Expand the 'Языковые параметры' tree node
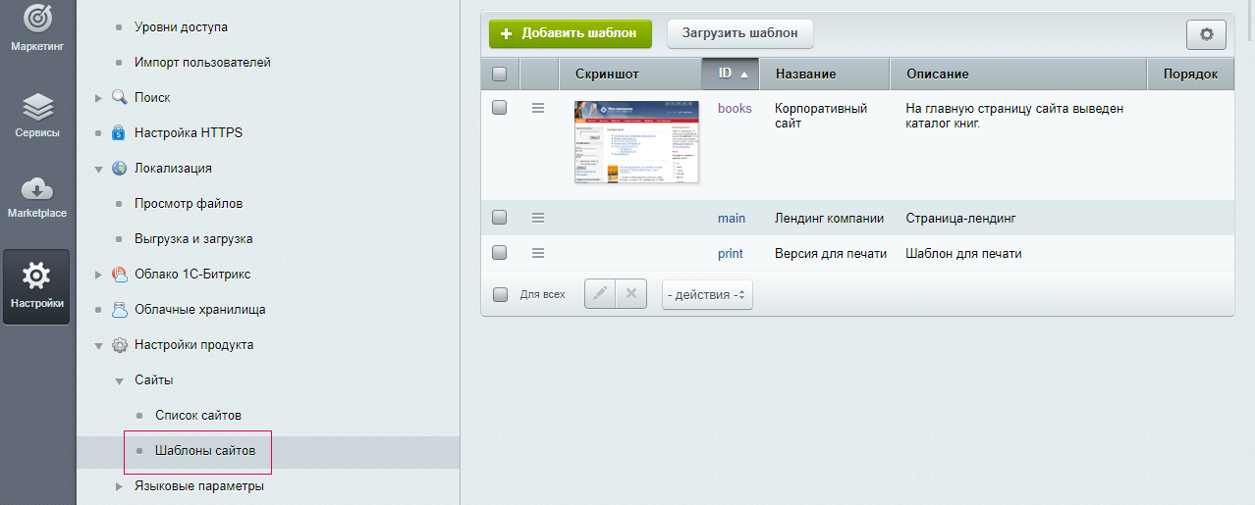 pos(119,486)
